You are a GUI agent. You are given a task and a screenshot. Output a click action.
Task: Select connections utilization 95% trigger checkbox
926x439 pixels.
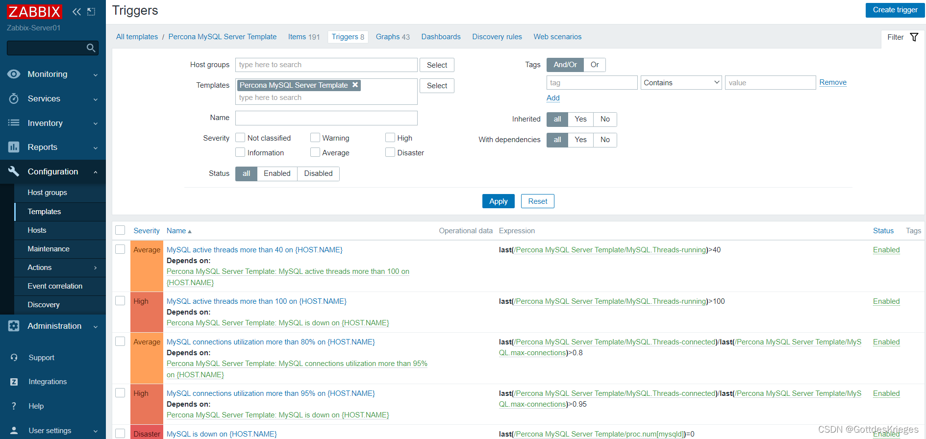click(x=120, y=392)
